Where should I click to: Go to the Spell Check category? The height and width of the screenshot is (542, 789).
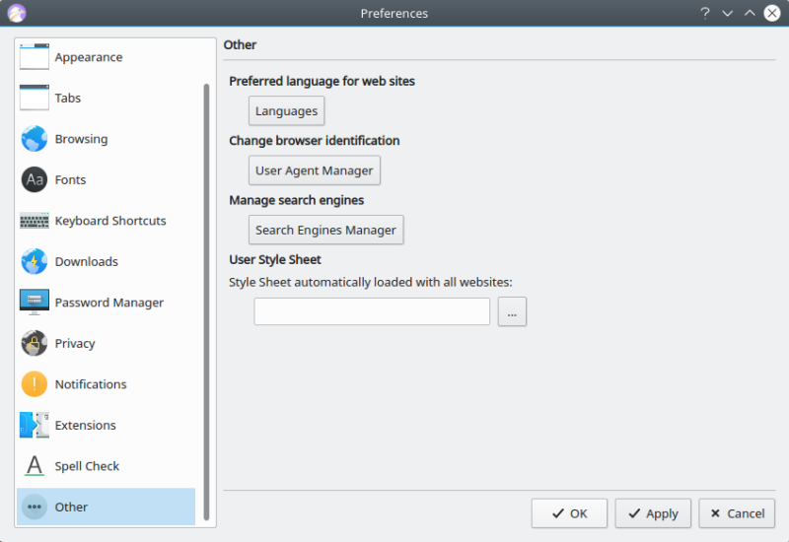tap(87, 466)
